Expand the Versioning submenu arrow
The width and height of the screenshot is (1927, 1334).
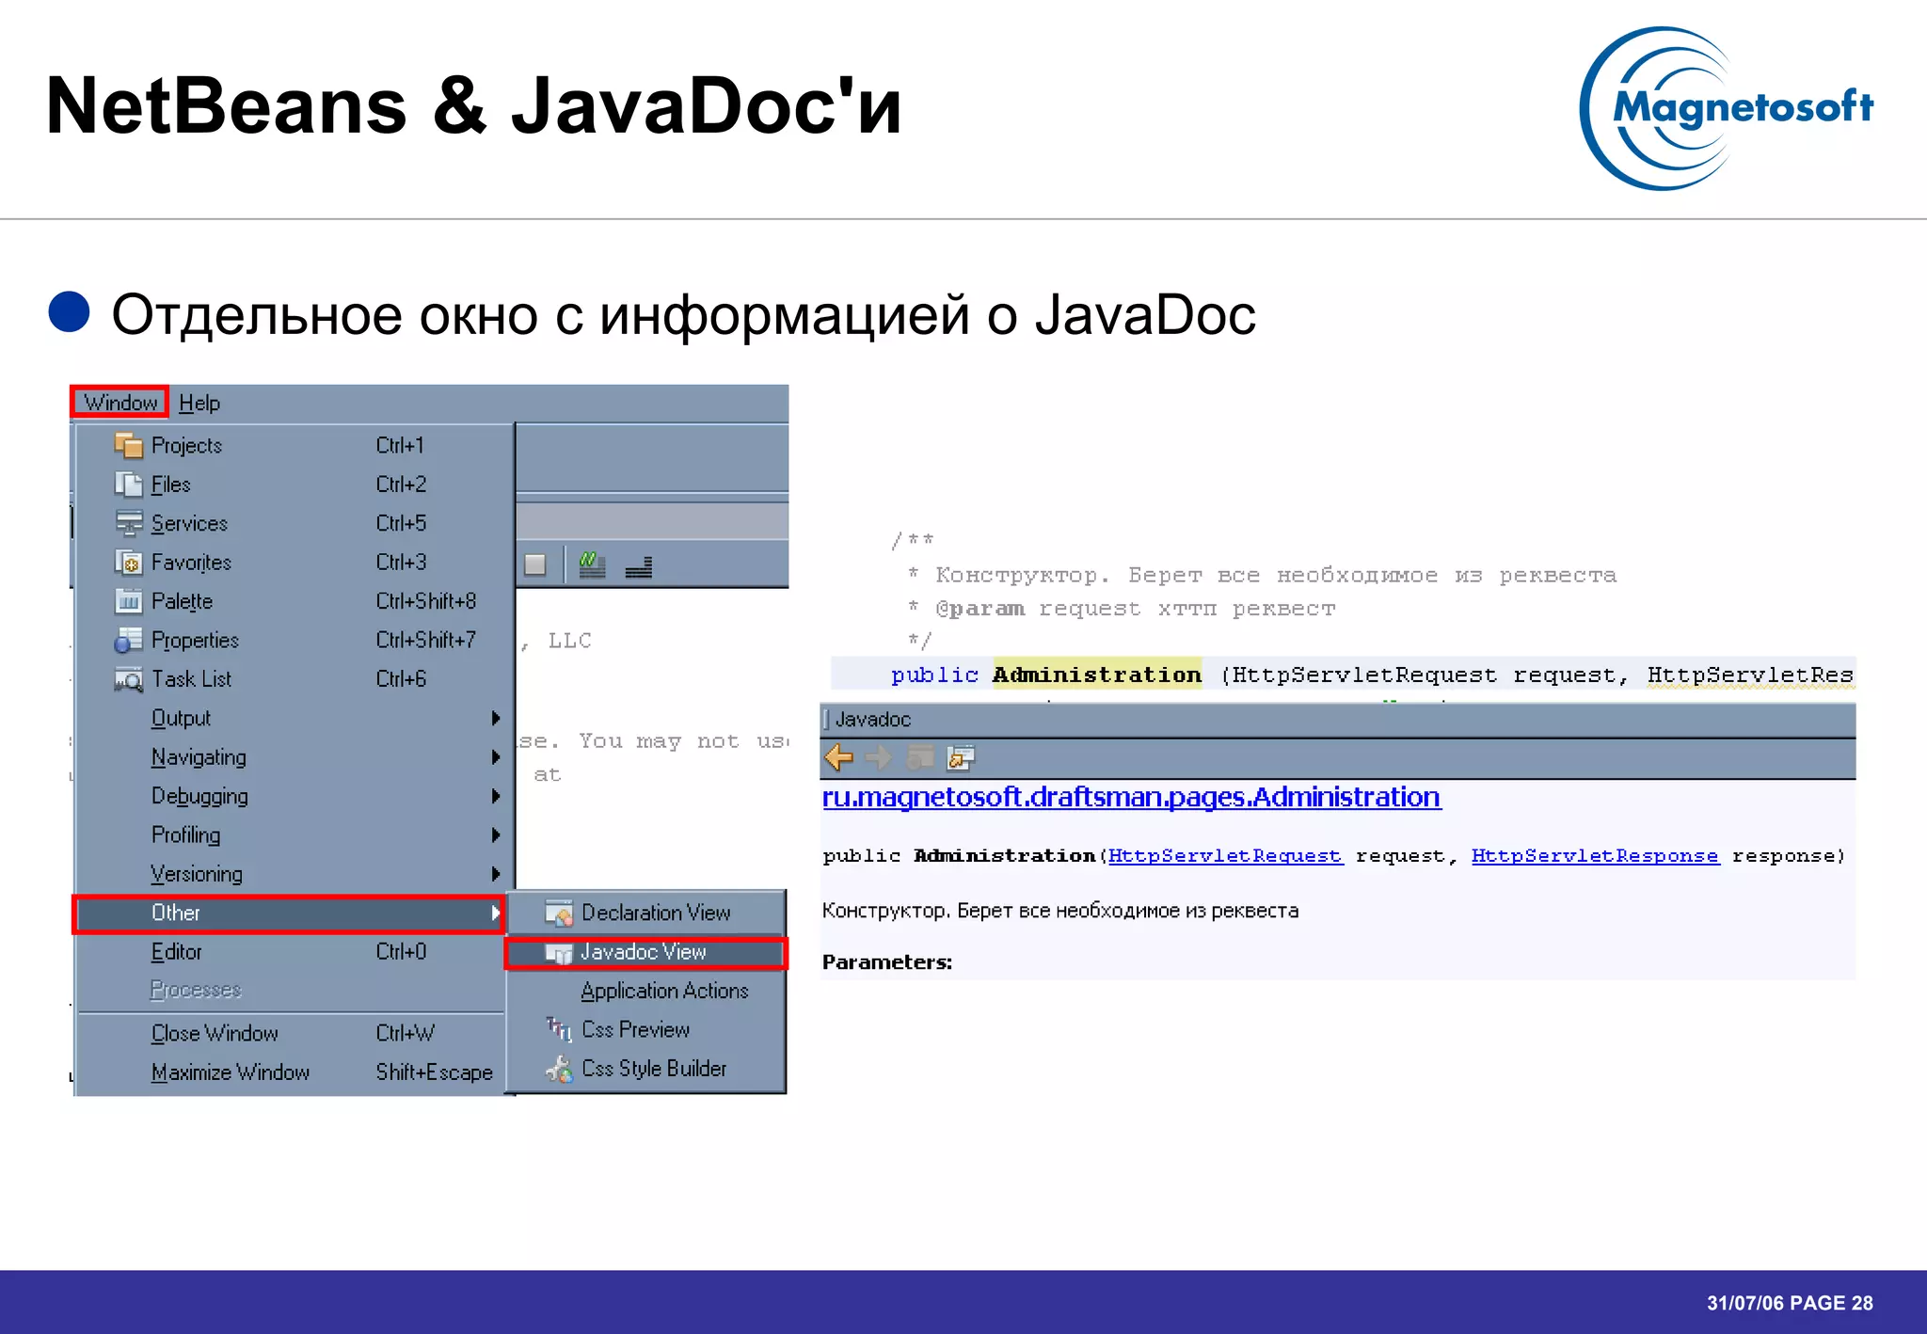496,874
